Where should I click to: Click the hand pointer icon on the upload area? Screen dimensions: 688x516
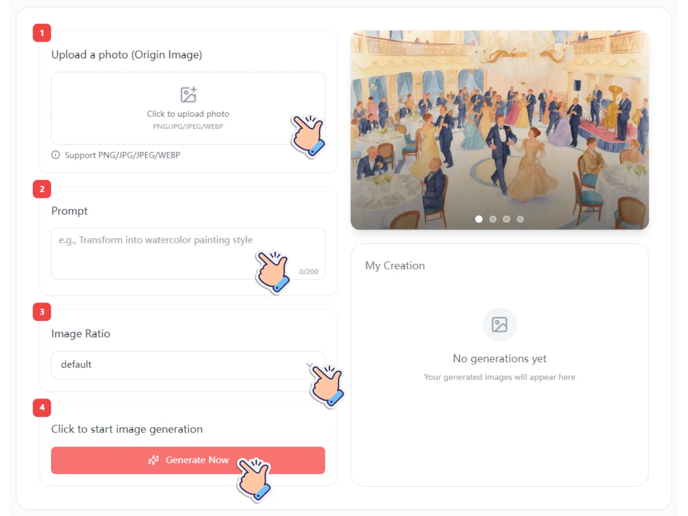tap(308, 135)
